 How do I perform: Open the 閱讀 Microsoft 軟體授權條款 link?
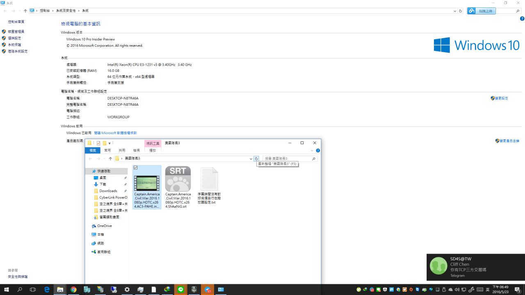click(115, 133)
